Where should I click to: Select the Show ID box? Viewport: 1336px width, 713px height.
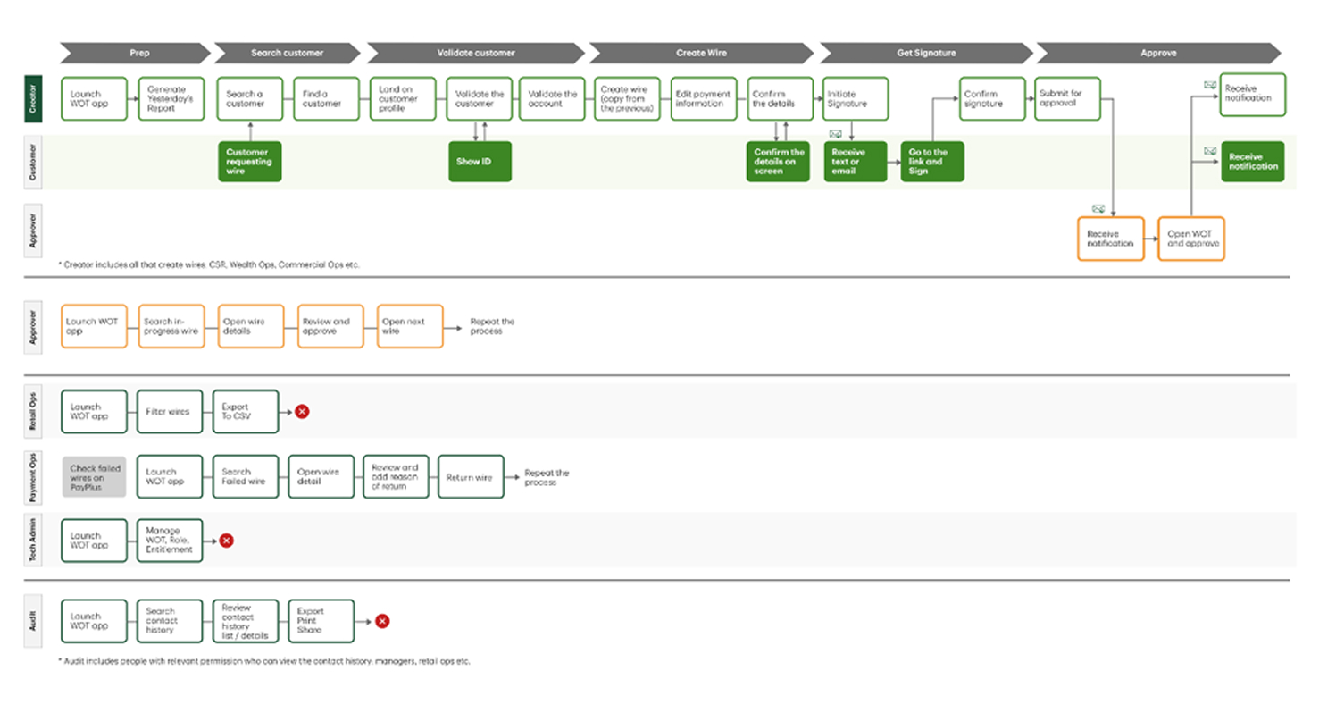click(480, 162)
